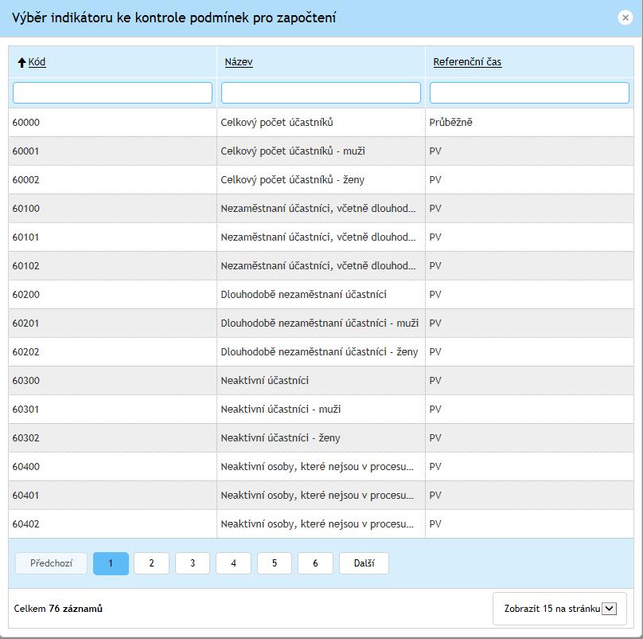Select row with code 60302
The image size is (643, 639).
[321, 438]
